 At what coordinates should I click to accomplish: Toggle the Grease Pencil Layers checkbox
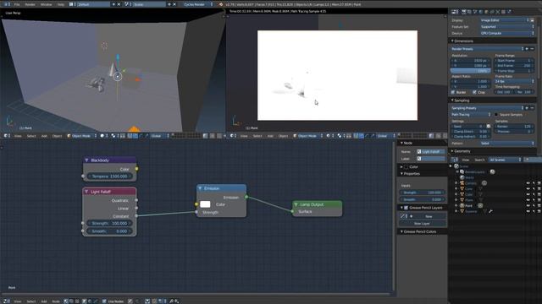pyautogui.click(x=406, y=208)
